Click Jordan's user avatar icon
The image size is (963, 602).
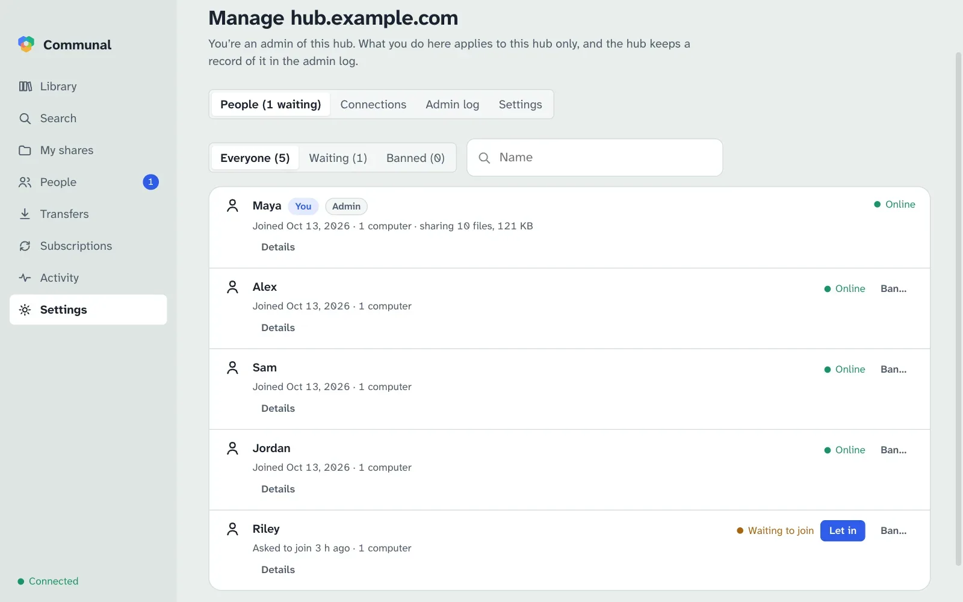[x=232, y=448]
